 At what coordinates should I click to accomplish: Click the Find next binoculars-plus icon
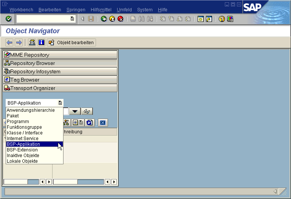tap(150, 19)
